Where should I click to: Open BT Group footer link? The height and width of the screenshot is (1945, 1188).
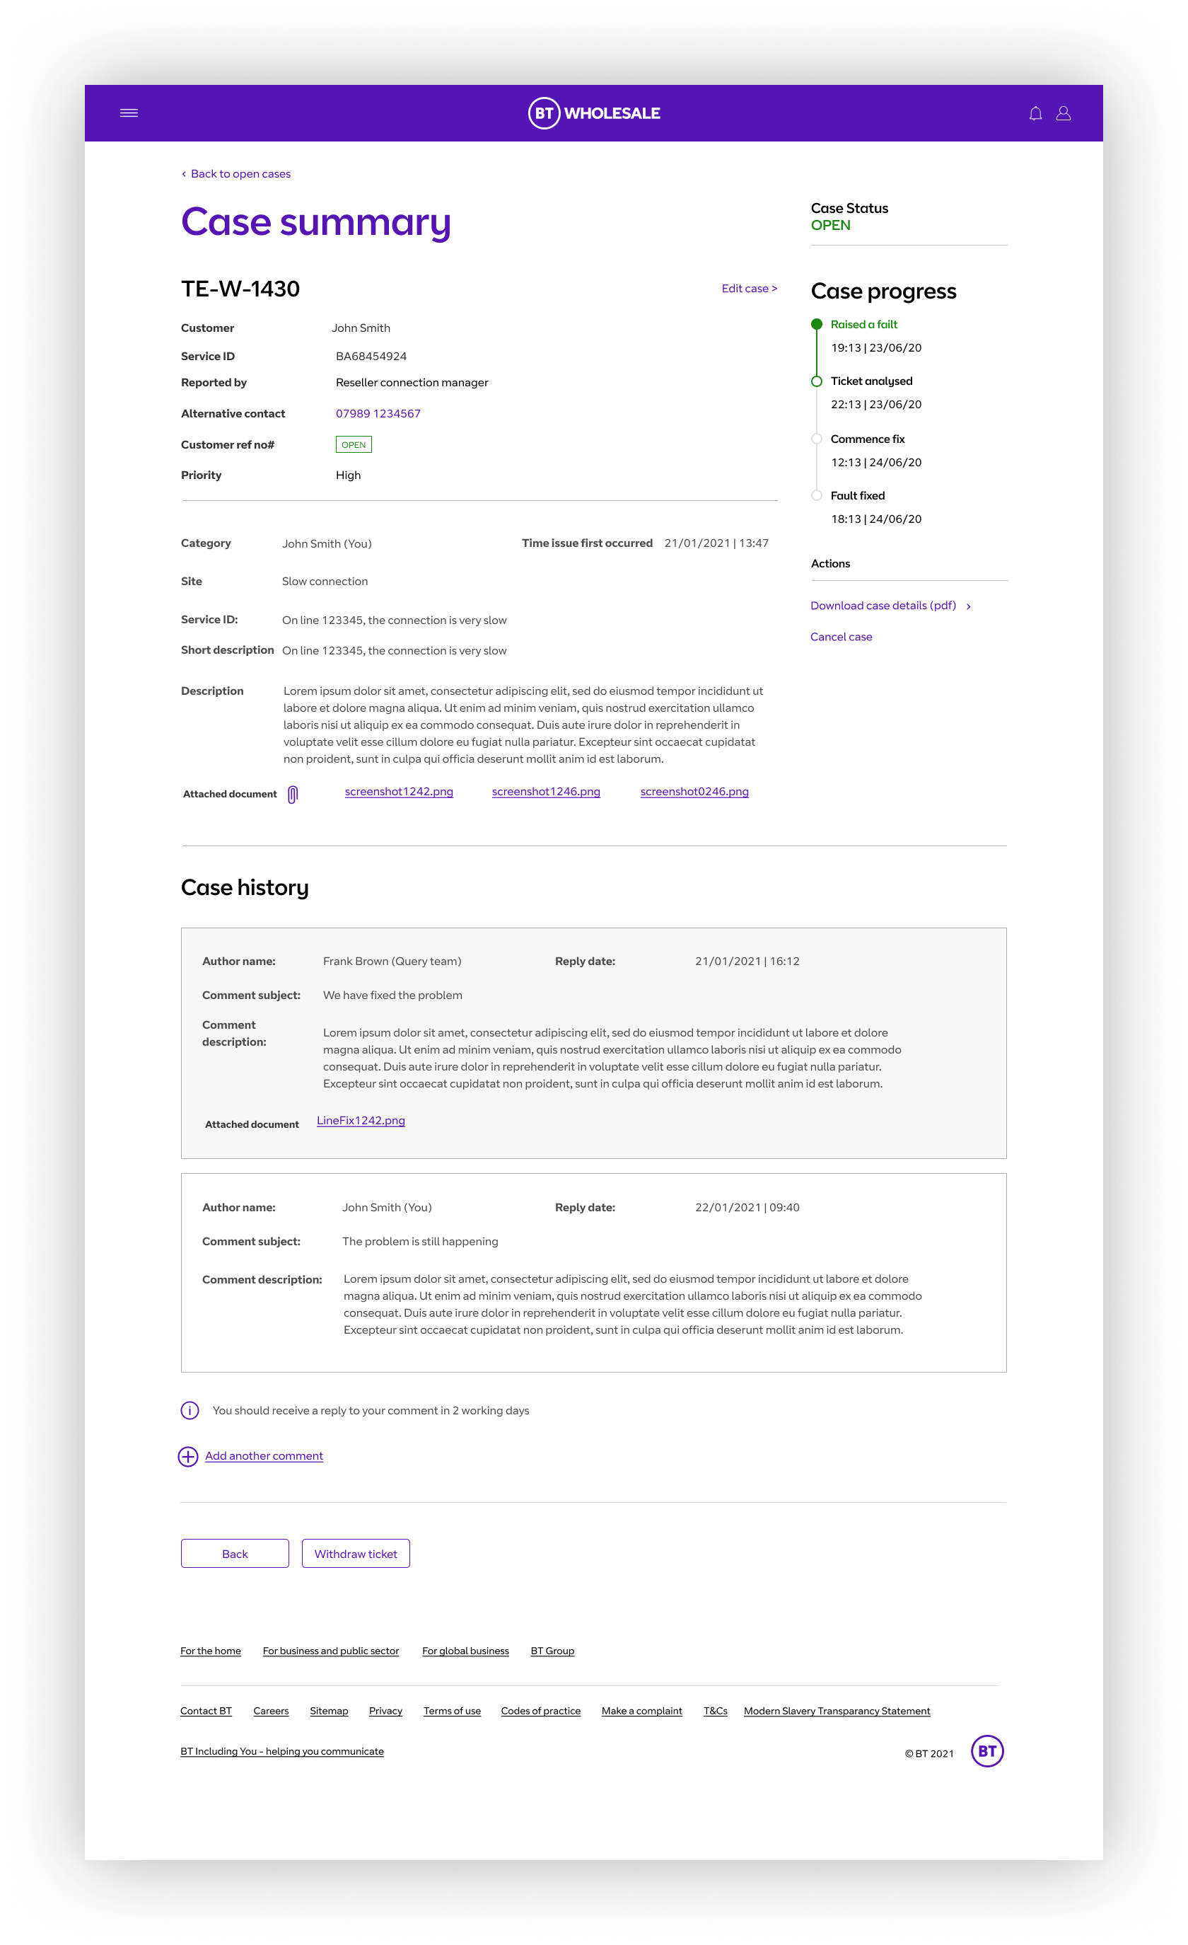(x=552, y=1651)
